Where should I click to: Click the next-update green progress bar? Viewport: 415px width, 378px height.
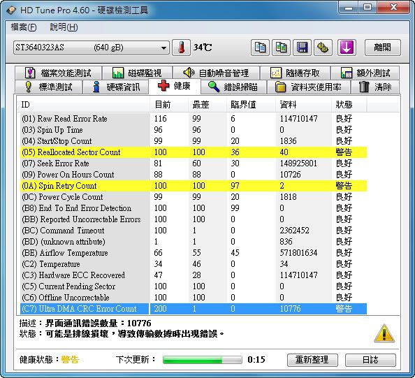coord(202,360)
